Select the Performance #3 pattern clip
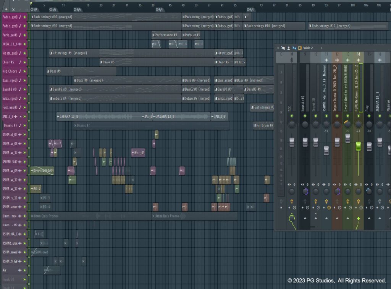 (x=166, y=35)
